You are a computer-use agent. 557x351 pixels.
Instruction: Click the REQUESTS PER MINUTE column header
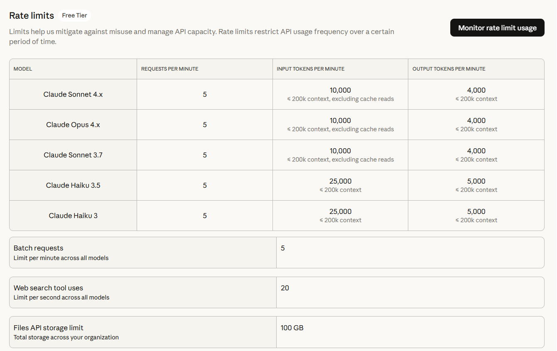coord(169,69)
